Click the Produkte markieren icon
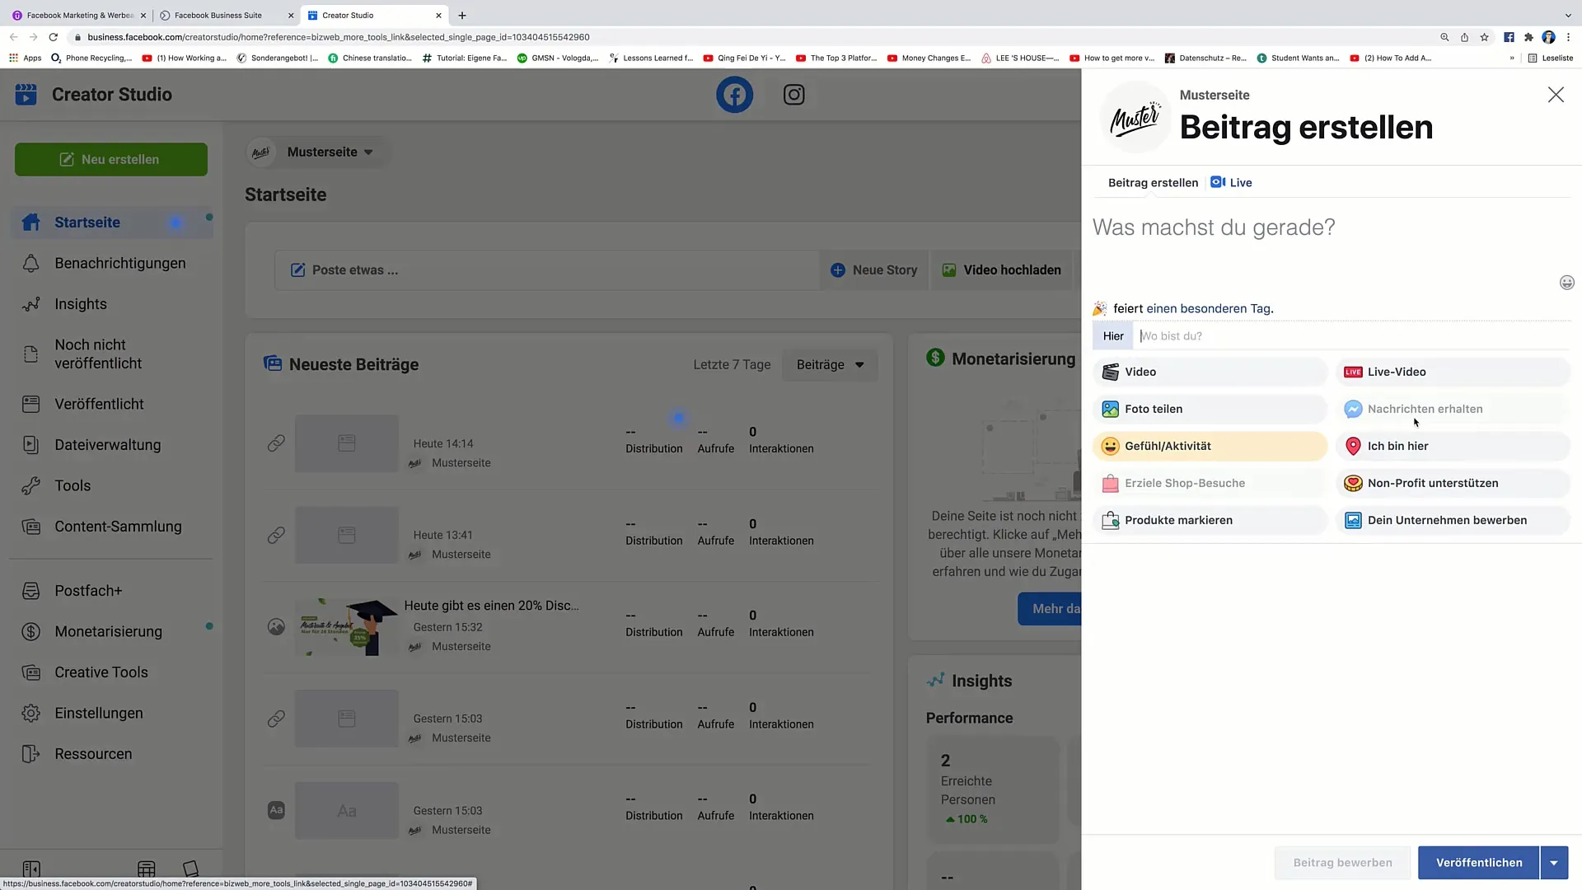This screenshot has width=1582, height=890. 1109,519
